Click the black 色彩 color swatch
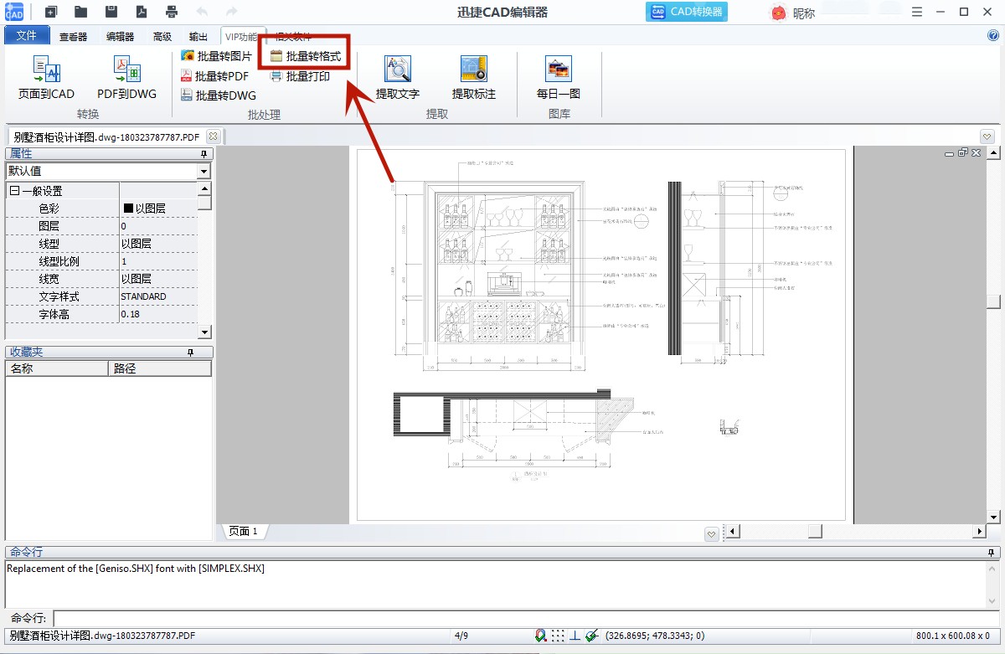 click(x=129, y=209)
